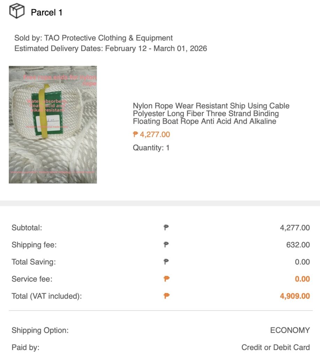Open the Nylon Rope Wear Resistant product title
The width and height of the screenshot is (320, 358).
click(211, 114)
